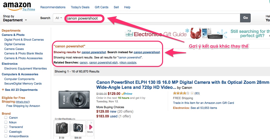Expand Shop by Department menu
Viewport: 270px width, 139px height.
tap(15, 18)
